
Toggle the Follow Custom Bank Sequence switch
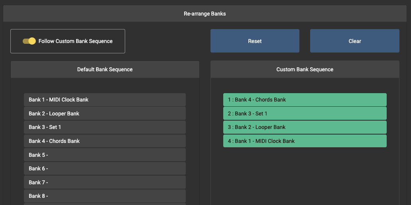(29, 41)
